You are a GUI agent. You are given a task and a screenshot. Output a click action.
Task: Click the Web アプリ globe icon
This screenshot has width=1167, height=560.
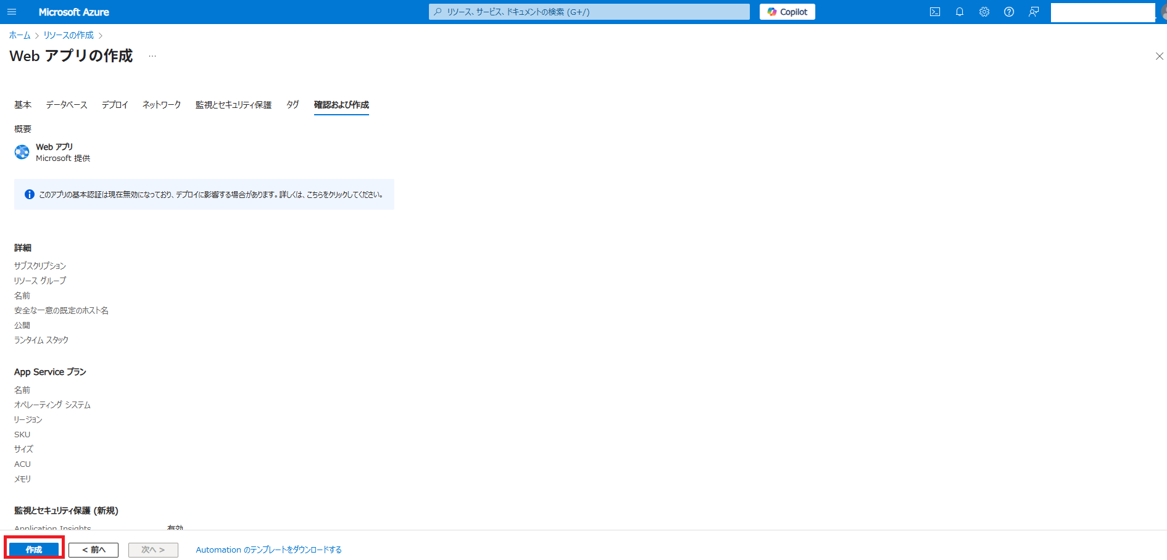pyautogui.click(x=22, y=152)
